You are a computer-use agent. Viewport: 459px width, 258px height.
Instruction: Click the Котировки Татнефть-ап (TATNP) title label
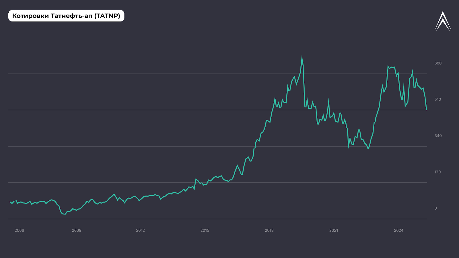coord(66,16)
